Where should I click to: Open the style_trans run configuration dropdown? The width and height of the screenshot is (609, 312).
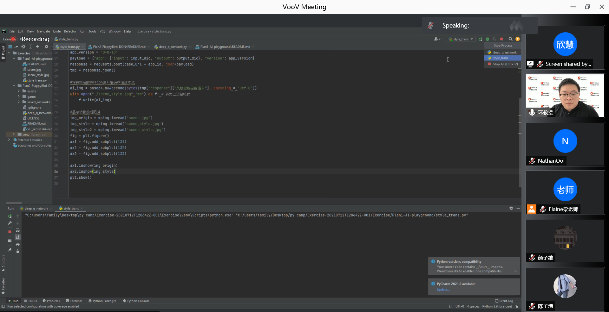click(461, 39)
